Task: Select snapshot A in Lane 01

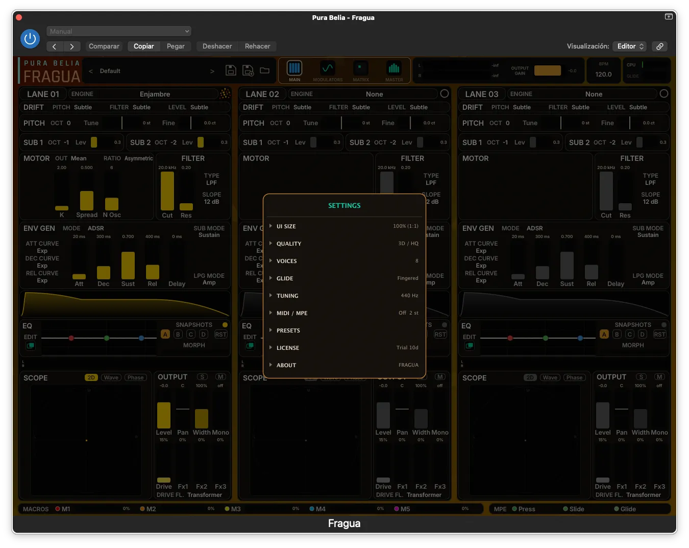Action: (165, 334)
